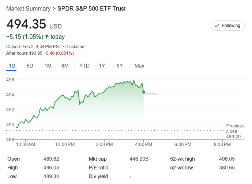The width and height of the screenshot is (252, 184).
Task: Switch chart to YTD range
Action: (84, 66)
